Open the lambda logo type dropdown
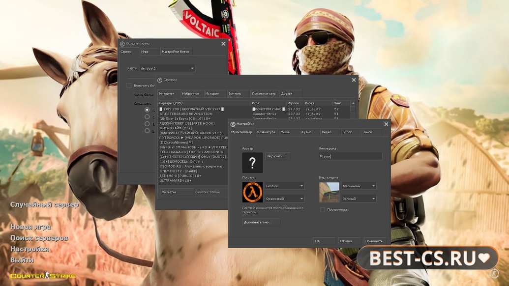This screenshot has height=286, width=509. [x=285, y=186]
